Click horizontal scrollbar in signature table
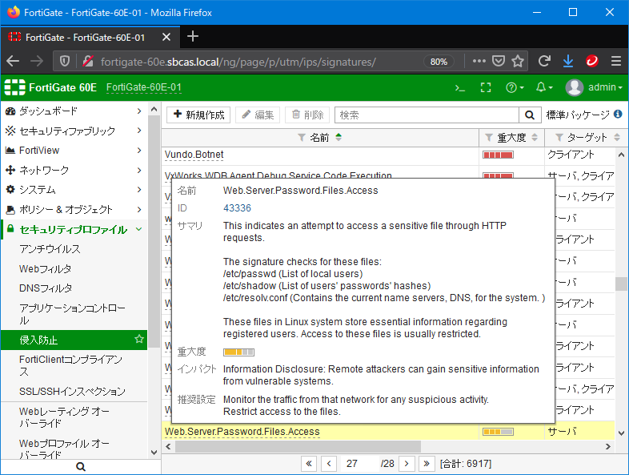The image size is (629, 475). point(298,446)
